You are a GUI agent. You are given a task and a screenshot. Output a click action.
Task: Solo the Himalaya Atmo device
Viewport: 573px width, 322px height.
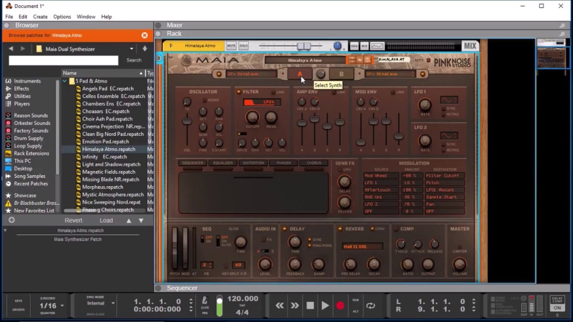(244, 46)
